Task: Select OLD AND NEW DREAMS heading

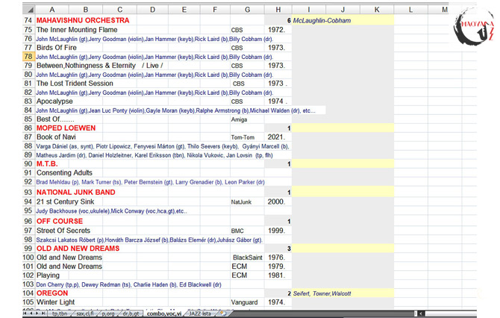Action: (x=78, y=248)
